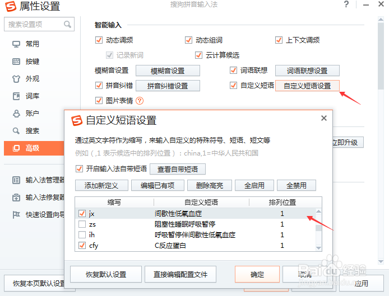The width and height of the screenshot is (389, 296).
Task: Click the phrase list scroll-down arrow
Action: [x=318, y=248]
